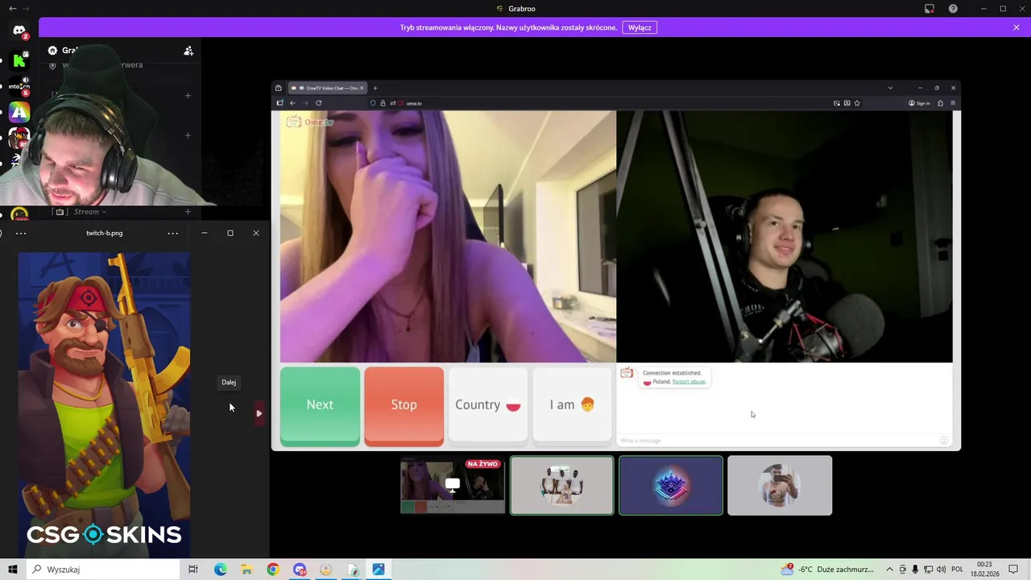Select the colorful A server icon
The height and width of the screenshot is (580, 1031).
pyautogui.click(x=19, y=112)
